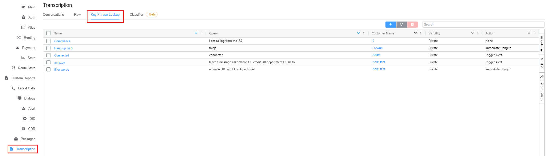The width and height of the screenshot is (547, 156).
Task: Sort by the Action column header
Action: (490, 33)
